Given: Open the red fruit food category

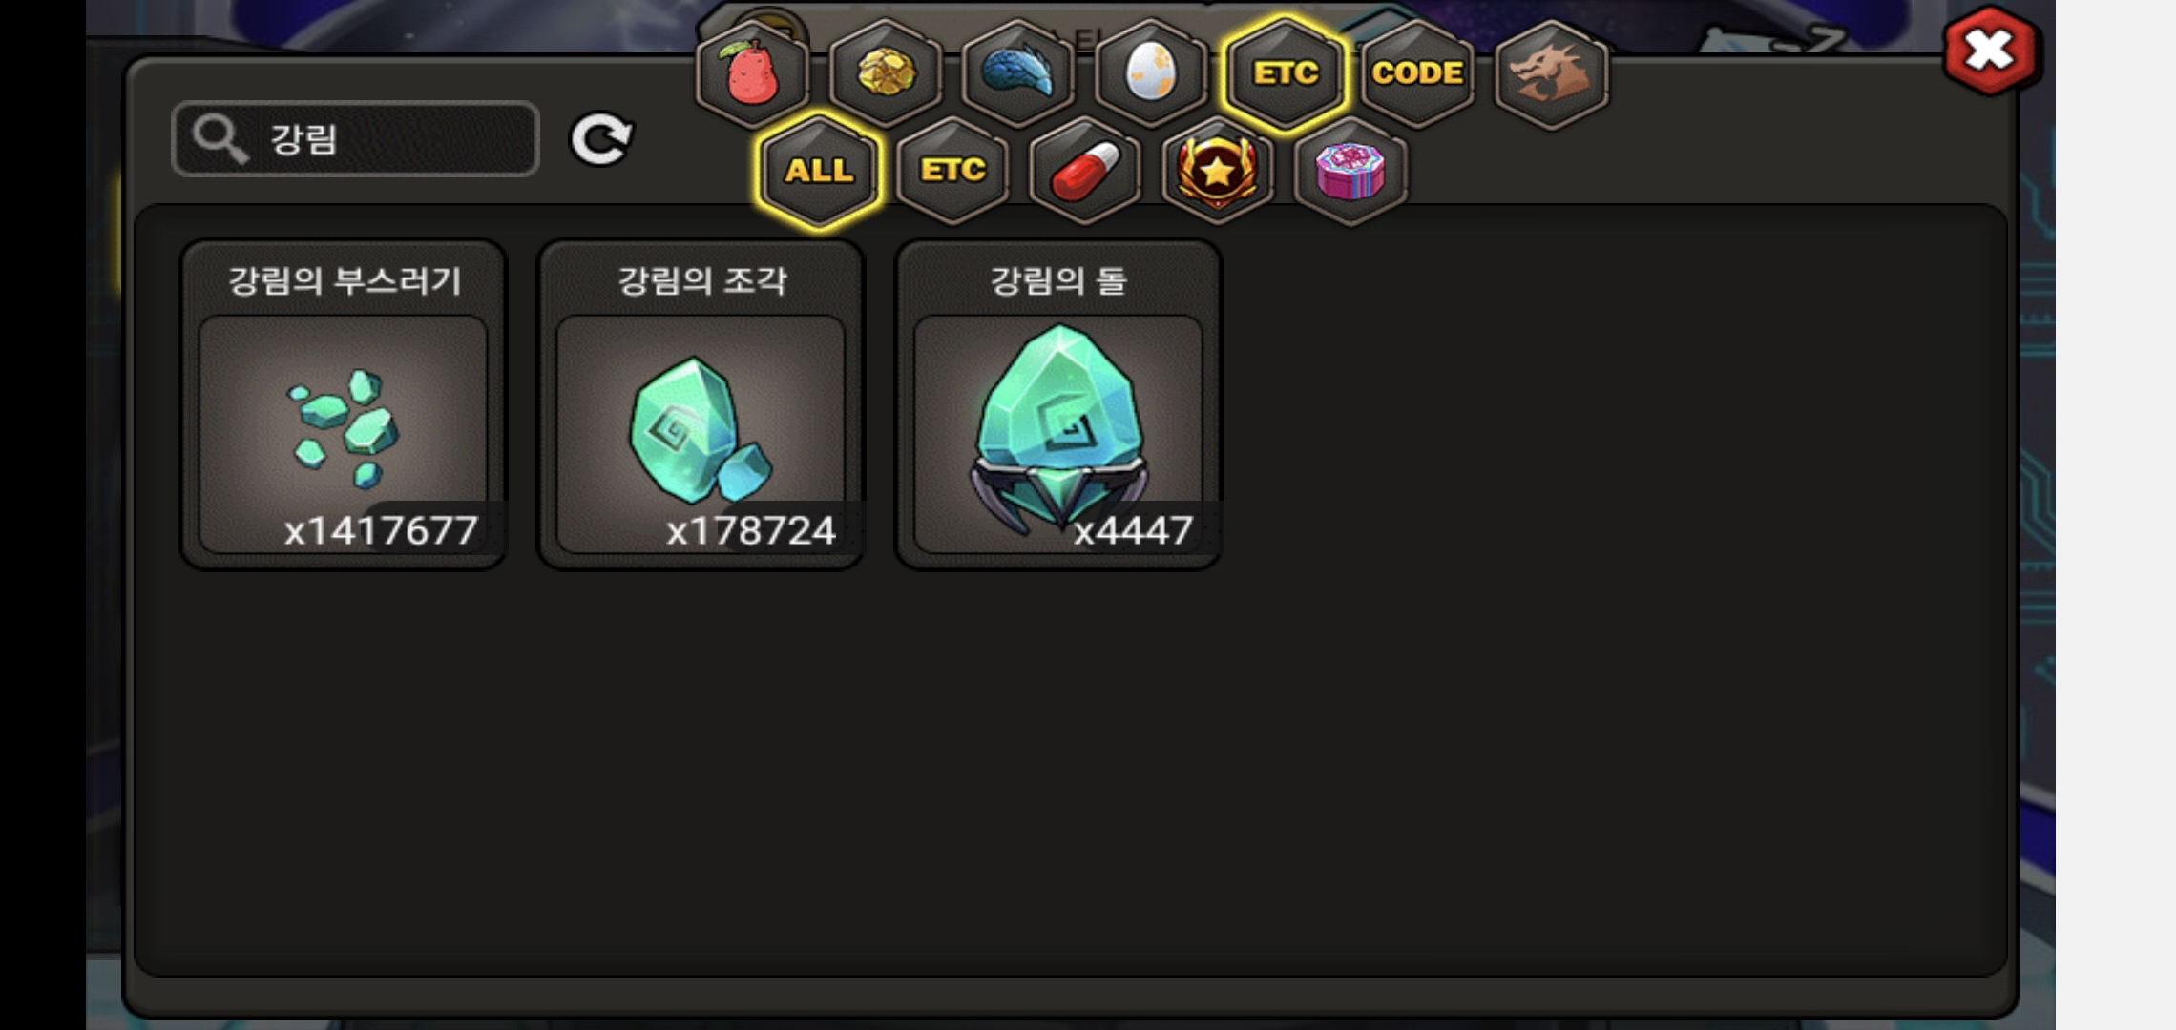Looking at the screenshot, I should click(x=752, y=73).
